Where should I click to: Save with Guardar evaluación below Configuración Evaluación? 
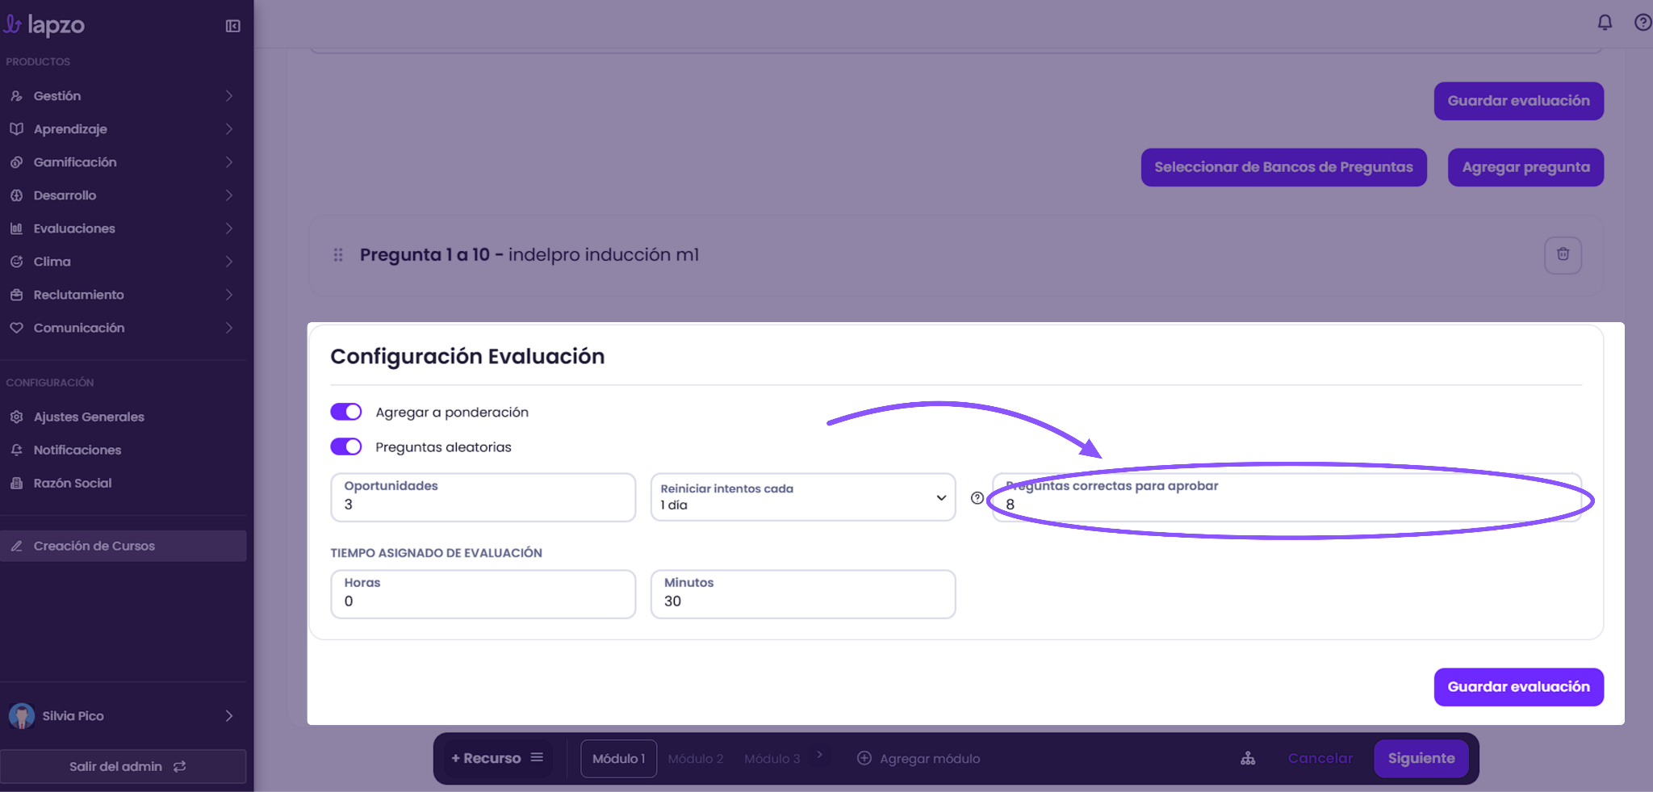[1518, 687]
